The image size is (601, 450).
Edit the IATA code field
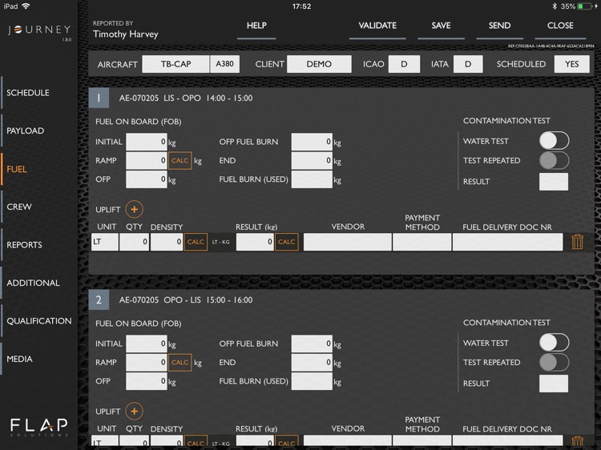pyautogui.click(x=468, y=64)
